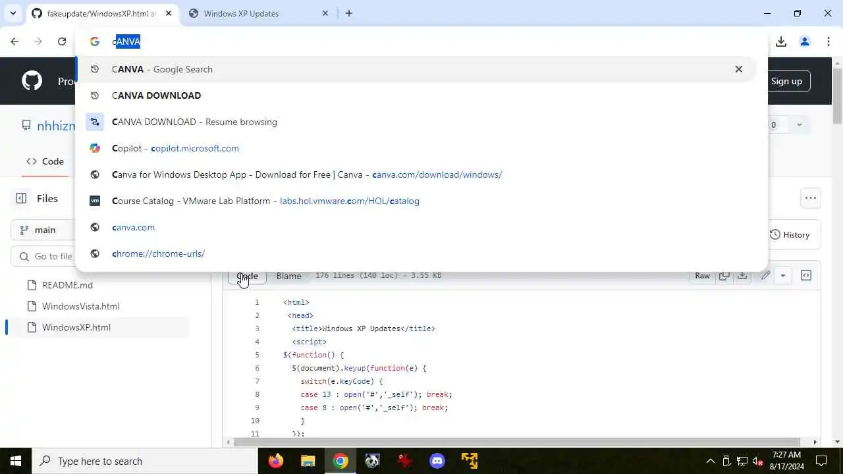Copy raw file contents icon

click(x=724, y=276)
